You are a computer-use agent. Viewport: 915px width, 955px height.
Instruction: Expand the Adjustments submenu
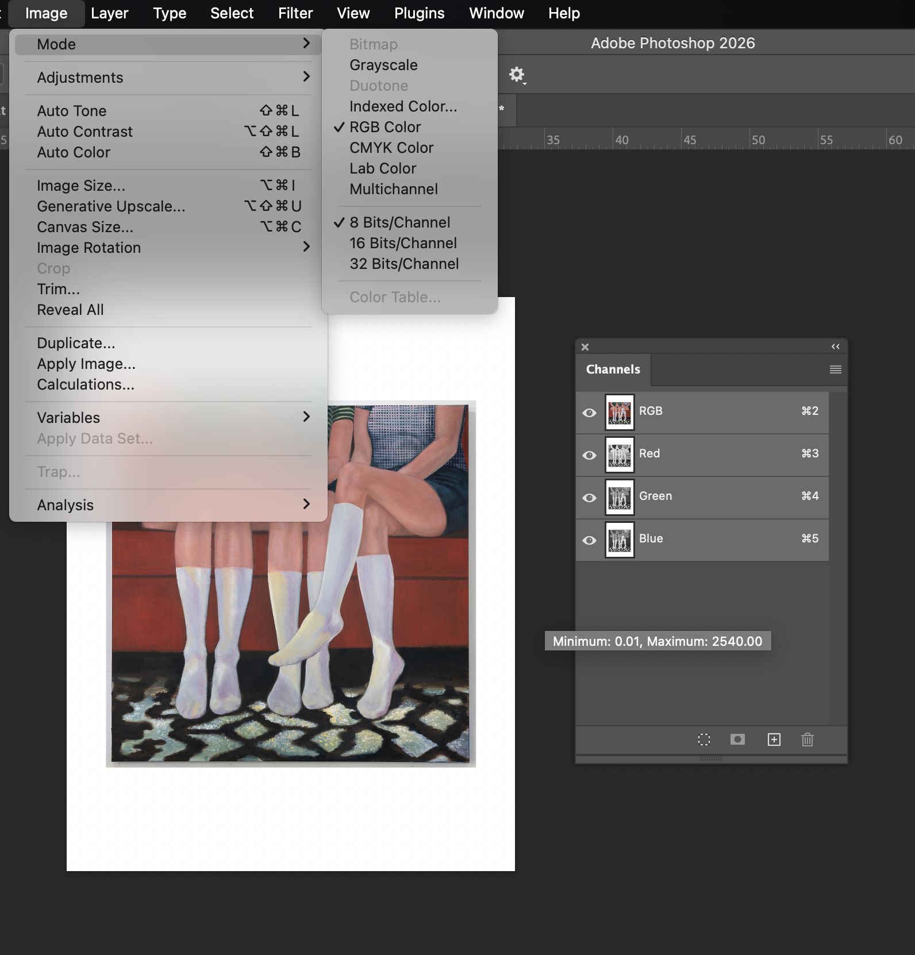(168, 78)
